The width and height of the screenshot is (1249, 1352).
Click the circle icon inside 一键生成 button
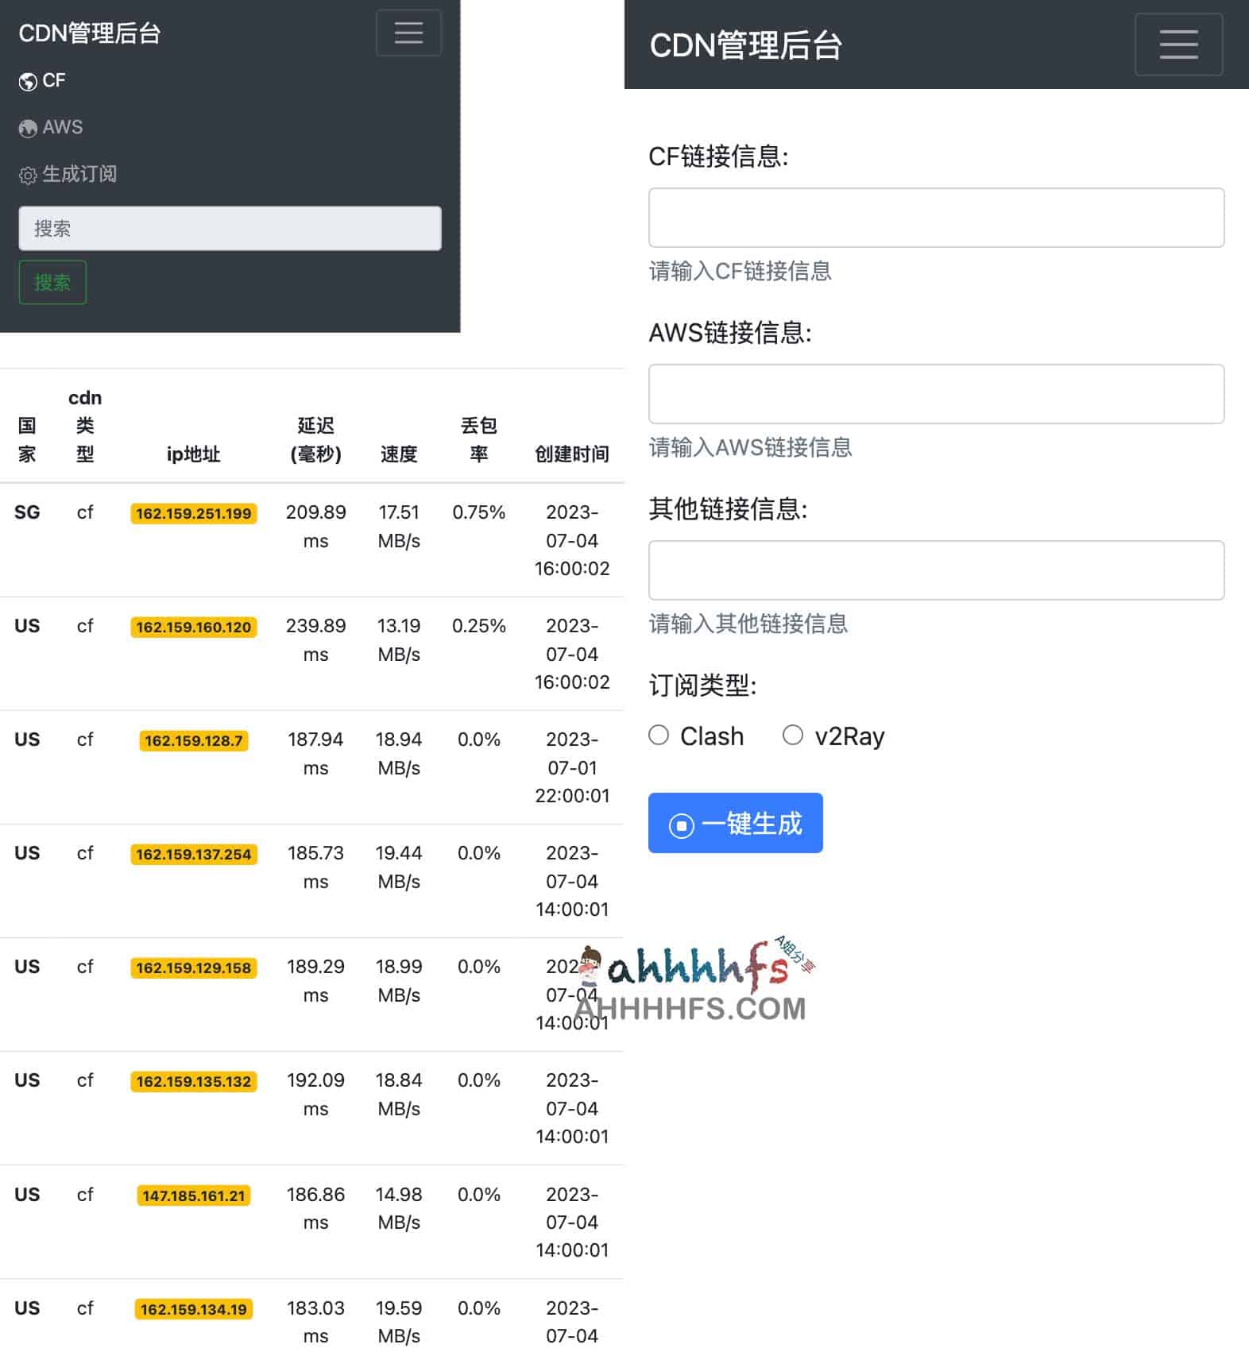(x=681, y=826)
